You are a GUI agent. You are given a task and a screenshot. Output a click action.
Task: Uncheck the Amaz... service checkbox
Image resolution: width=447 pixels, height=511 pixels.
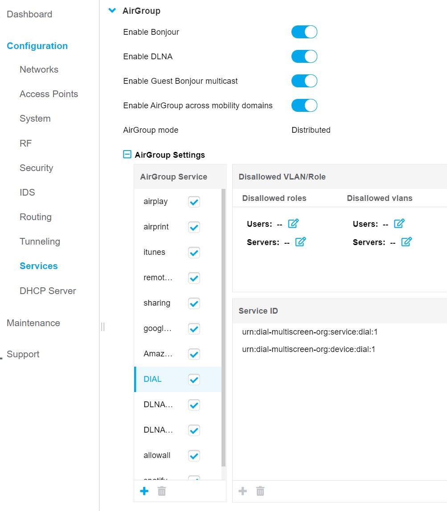pyautogui.click(x=194, y=354)
